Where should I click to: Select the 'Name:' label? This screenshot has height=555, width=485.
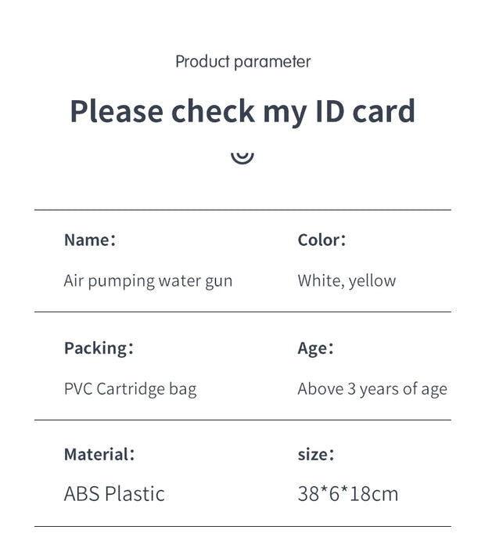(x=90, y=240)
